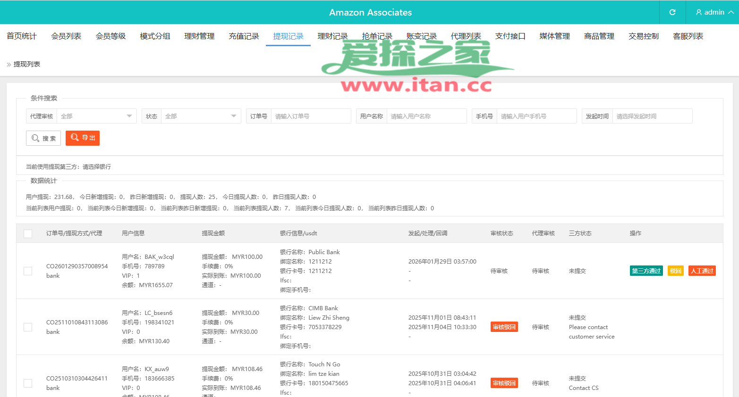Toggle the select-all checkbox in table header
The image size is (739, 397).
(28, 233)
